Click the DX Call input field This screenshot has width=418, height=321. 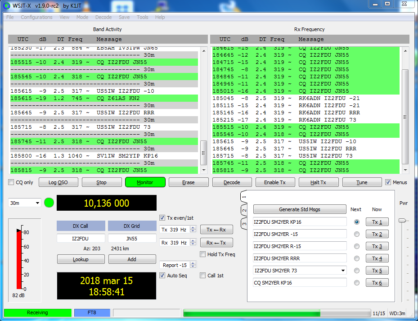[x=80, y=238]
